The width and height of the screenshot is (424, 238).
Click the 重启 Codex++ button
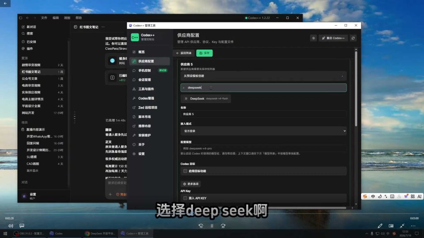click(x=333, y=38)
